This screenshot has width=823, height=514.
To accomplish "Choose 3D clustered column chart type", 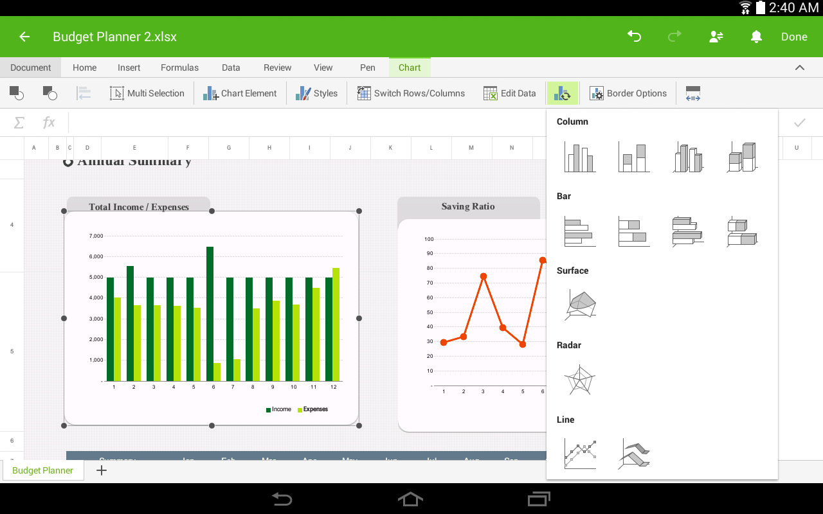I will [x=688, y=157].
